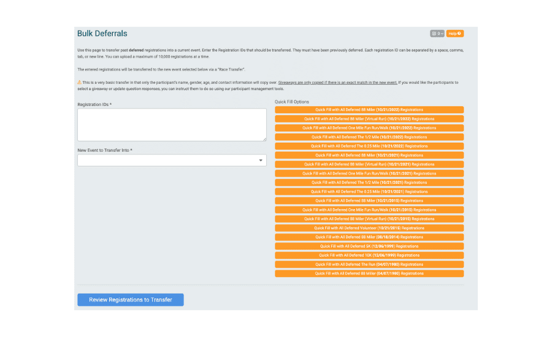Quick fill 88 Miler Virtual Run 10/21/2021
This screenshot has height=337, width=552.
[369, 164]
